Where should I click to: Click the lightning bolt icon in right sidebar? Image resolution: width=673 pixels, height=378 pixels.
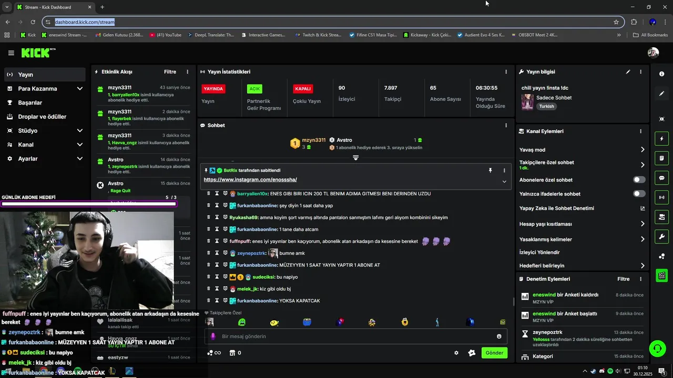[661, 139]
